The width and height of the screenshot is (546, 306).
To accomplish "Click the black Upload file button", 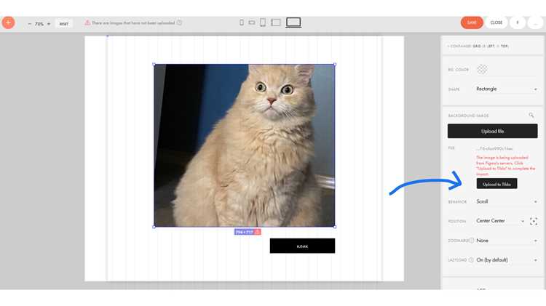I will click(x=492, y=131).
